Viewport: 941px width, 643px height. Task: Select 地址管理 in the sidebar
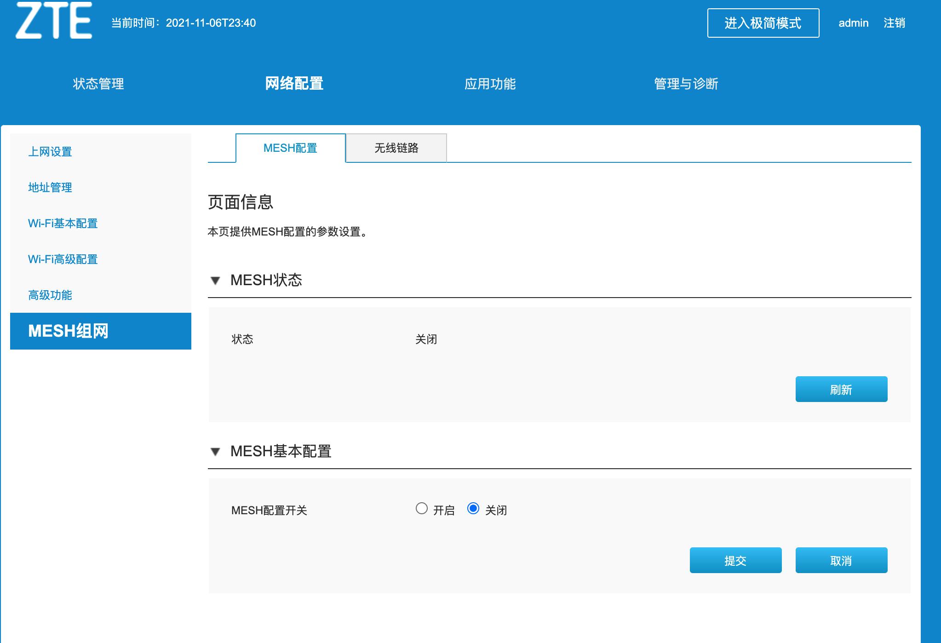coord(50,188)
